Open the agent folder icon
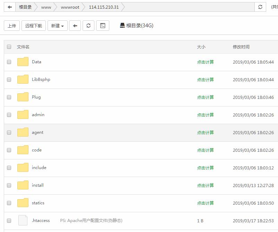 (23, 132)
